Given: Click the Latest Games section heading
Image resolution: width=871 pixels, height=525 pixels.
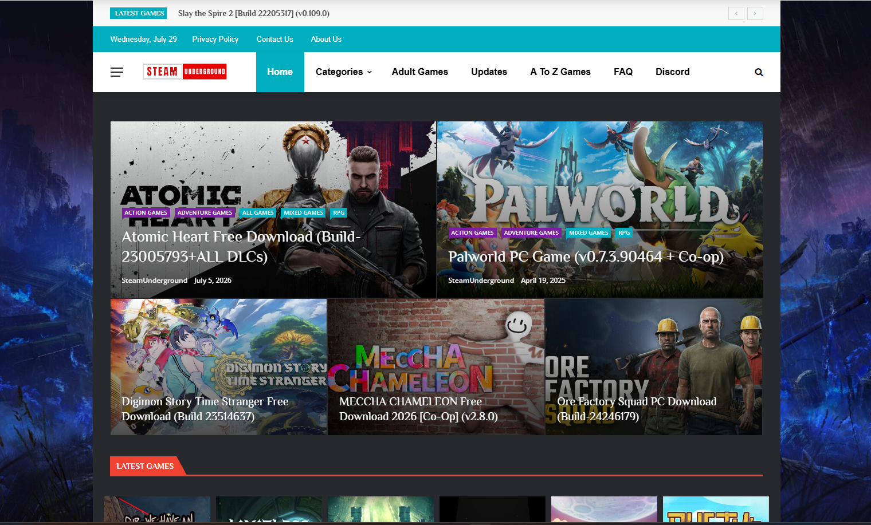Looking at the screenshot, I should [145, 466].
